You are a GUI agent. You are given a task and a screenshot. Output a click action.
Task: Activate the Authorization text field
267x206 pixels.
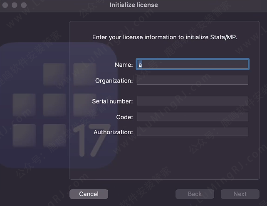(193, 132)
